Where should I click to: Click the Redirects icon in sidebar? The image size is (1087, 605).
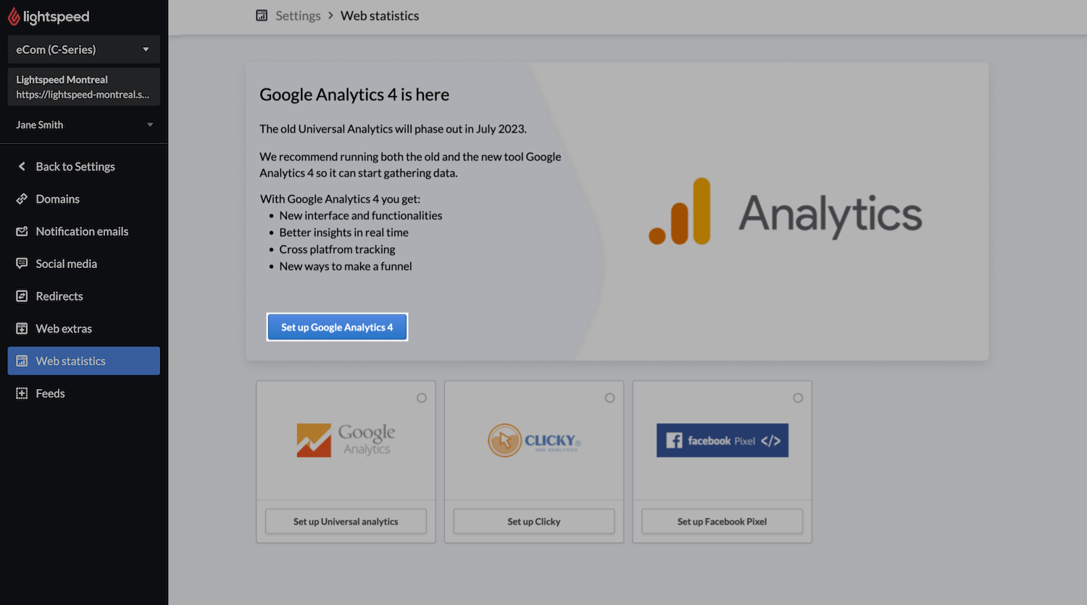(22, 296)
